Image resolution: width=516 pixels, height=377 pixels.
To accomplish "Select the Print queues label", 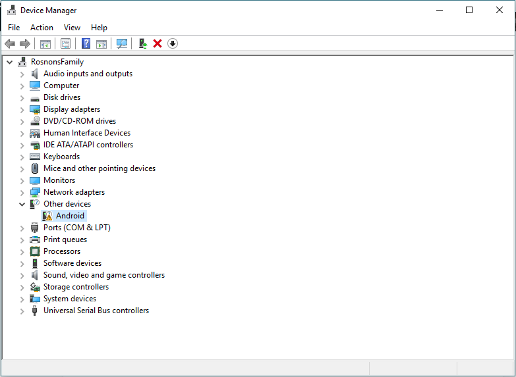I will tap(65, 239).
